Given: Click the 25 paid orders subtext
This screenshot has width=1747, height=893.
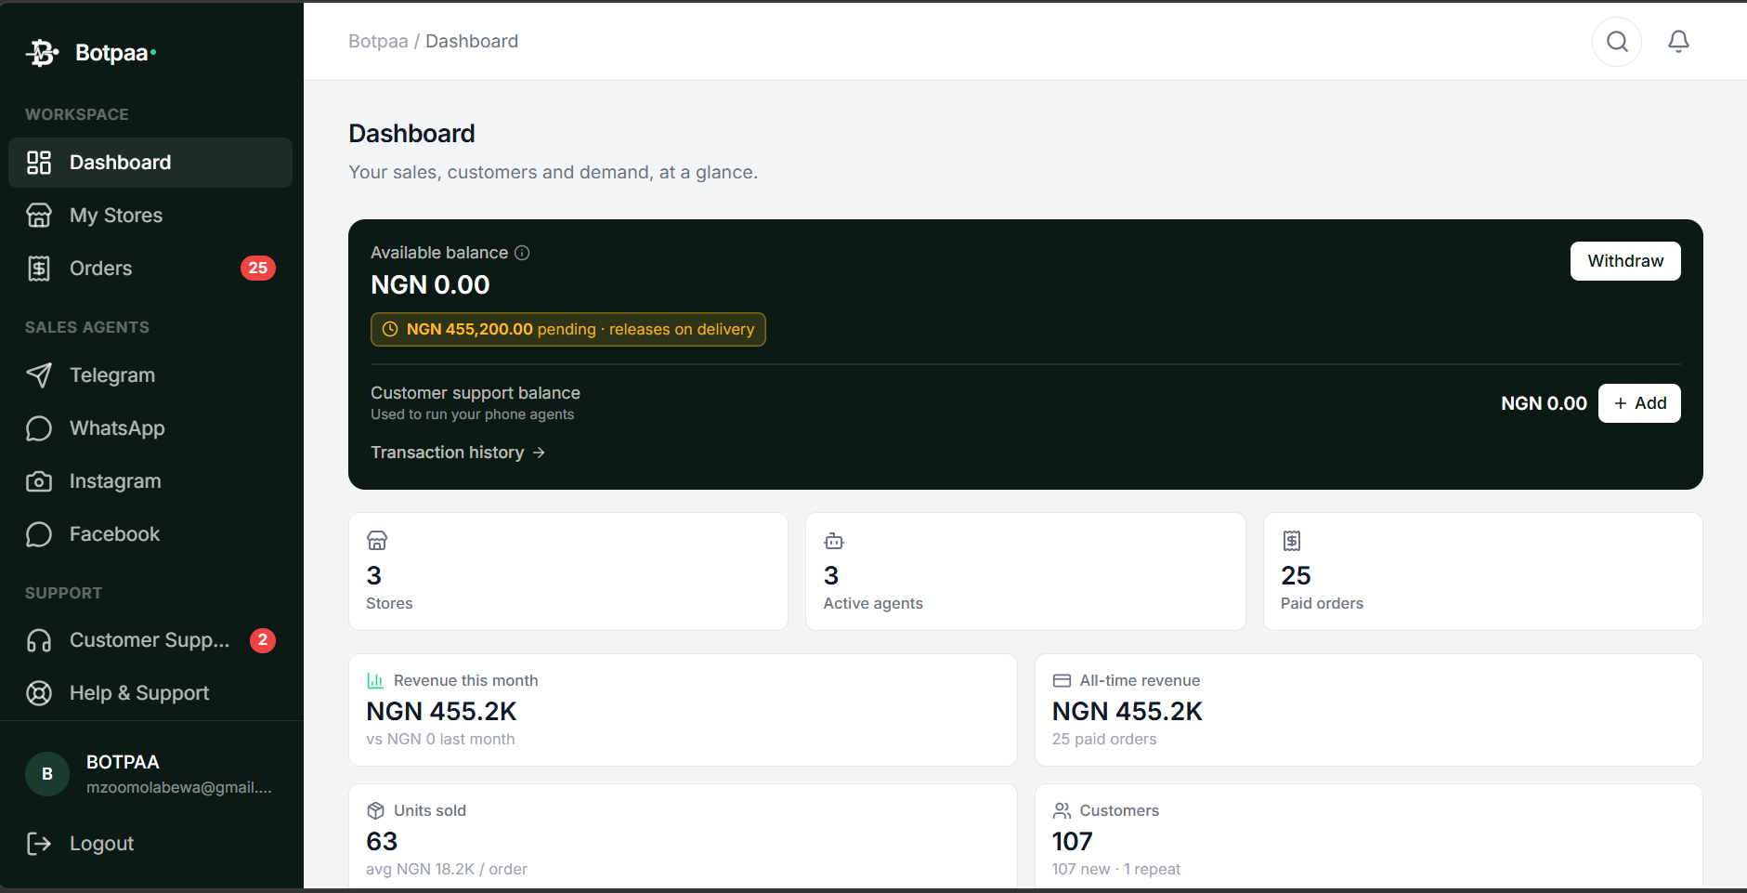Looking at the screenshot, I should (1104, 740).
